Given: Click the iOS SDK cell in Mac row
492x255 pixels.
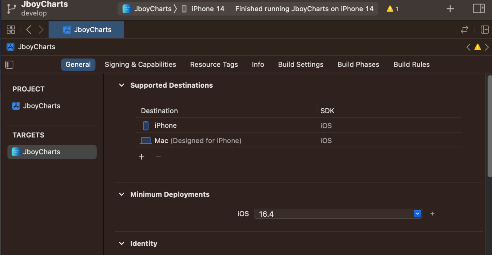Looking at the screenshot, I should (x=326, y=141).
